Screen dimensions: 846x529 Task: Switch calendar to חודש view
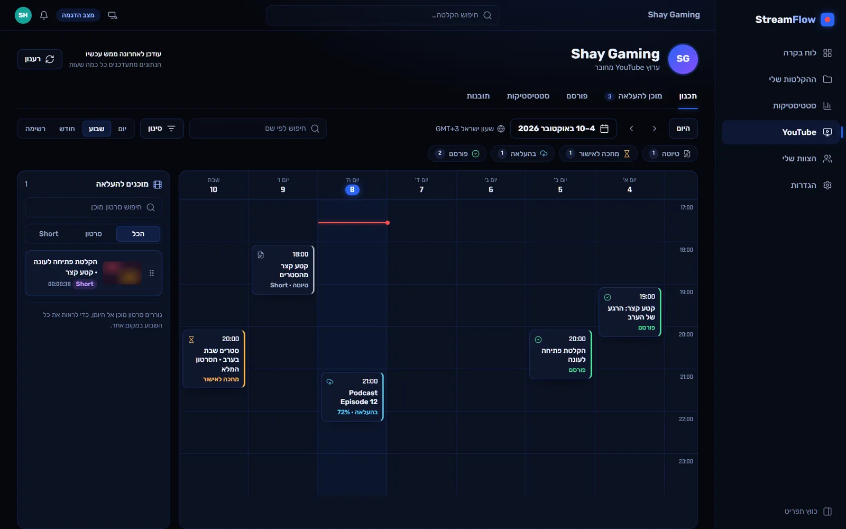click(x=67, y=129)
